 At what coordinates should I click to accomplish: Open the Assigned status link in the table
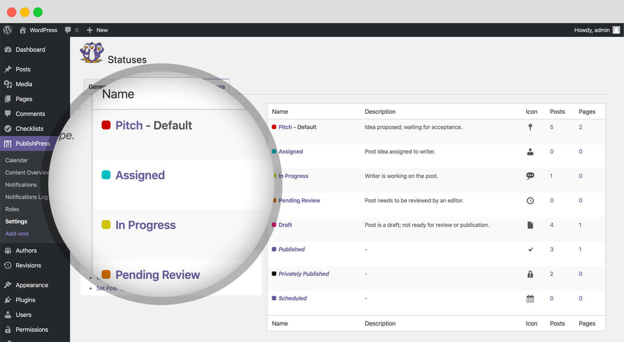pyautogui.click(x=291, y=152)
